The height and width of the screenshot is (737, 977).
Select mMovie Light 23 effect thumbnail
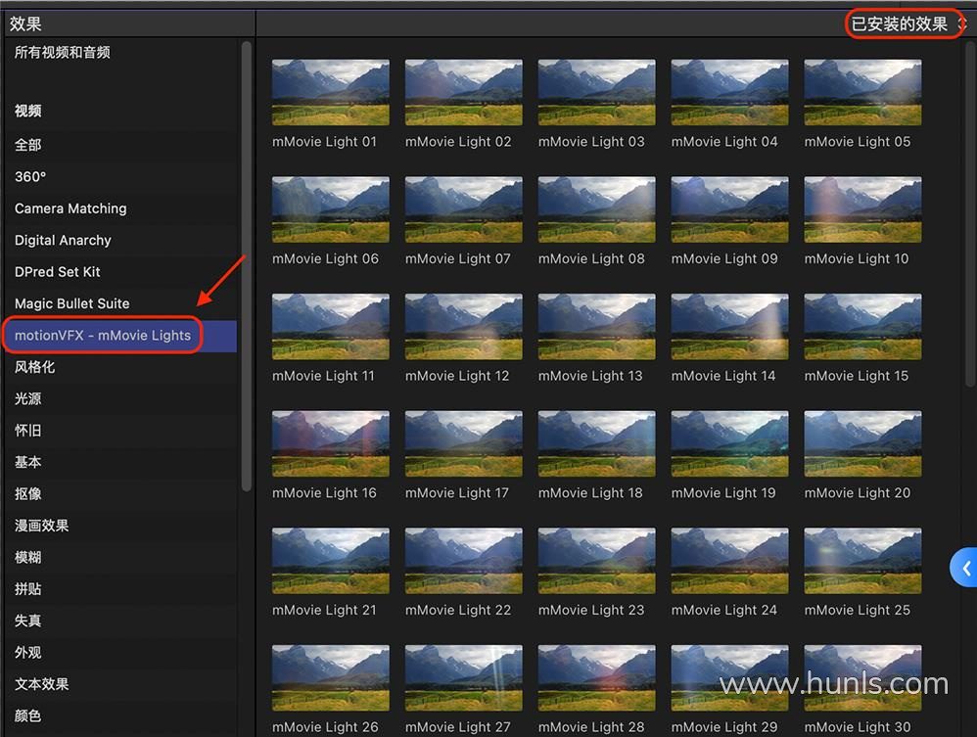point(597,561)
